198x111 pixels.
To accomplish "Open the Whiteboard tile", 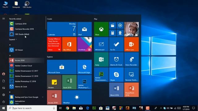I will tap(101, 44).
